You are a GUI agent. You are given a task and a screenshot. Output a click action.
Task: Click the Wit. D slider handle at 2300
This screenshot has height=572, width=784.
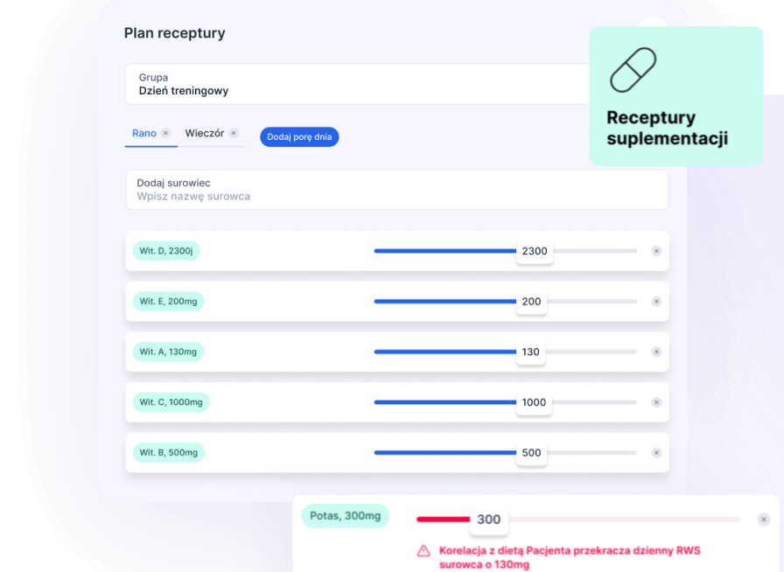click(534, 251)
